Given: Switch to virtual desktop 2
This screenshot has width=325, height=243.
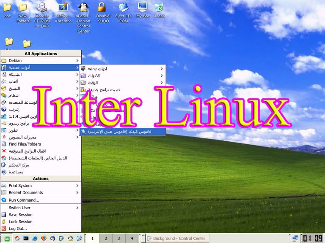Looking at the screenshot, I should [x=105, y=238].
